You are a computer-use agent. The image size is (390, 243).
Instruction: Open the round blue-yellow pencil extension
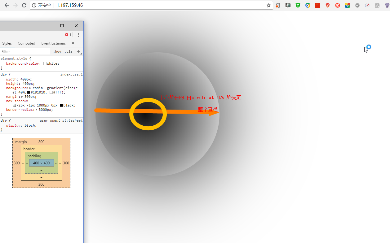point(308,5)
